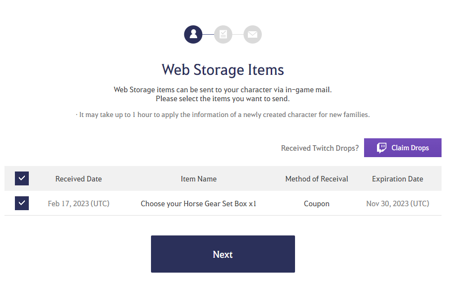This screenshot has height=286, width=449.
Task: Click the Expiration Date column header
Action: coord(397,179)
